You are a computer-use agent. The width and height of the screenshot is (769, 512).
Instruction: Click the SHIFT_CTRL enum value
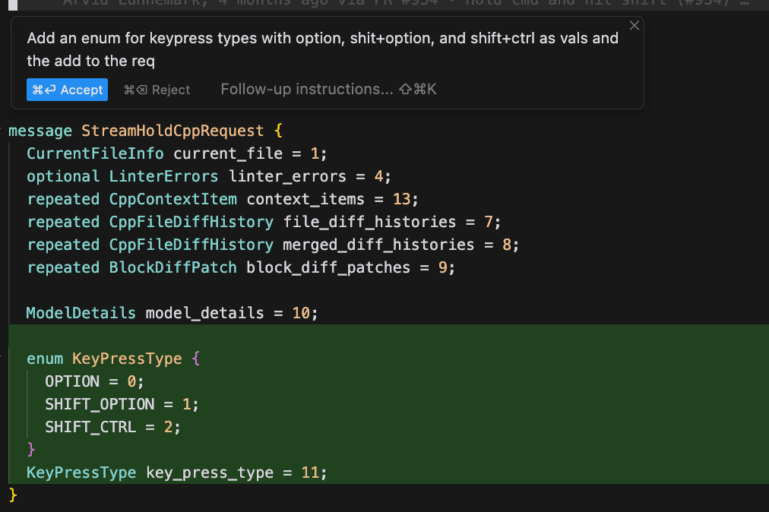coord(90,427)
